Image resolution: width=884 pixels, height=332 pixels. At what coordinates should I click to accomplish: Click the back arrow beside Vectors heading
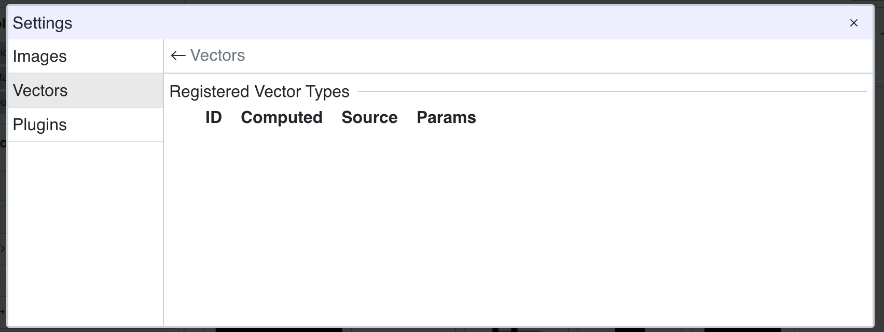point(178,56)
